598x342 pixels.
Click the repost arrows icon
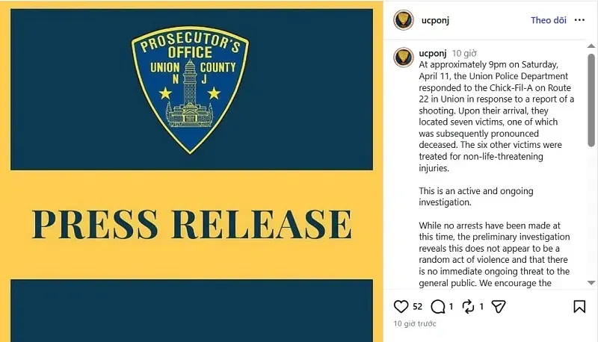coord(469,306)
